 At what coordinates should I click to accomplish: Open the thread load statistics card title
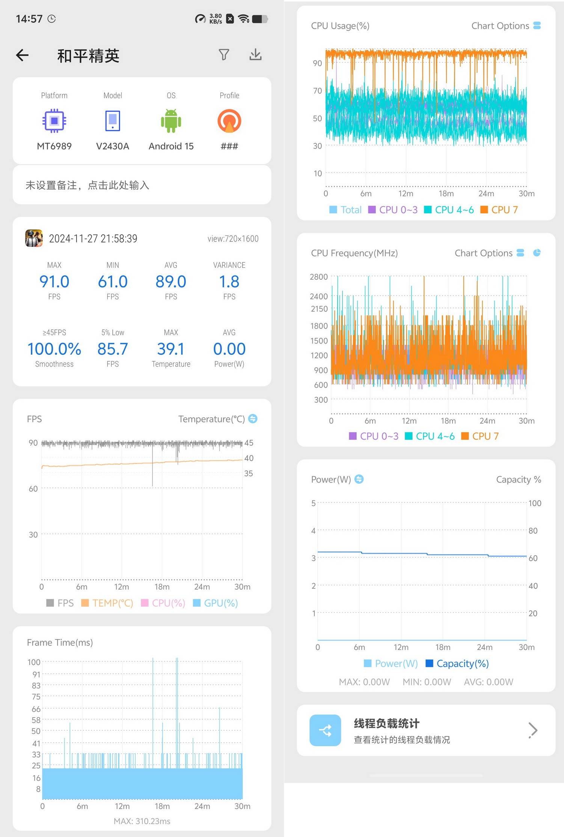coord(387,723)
